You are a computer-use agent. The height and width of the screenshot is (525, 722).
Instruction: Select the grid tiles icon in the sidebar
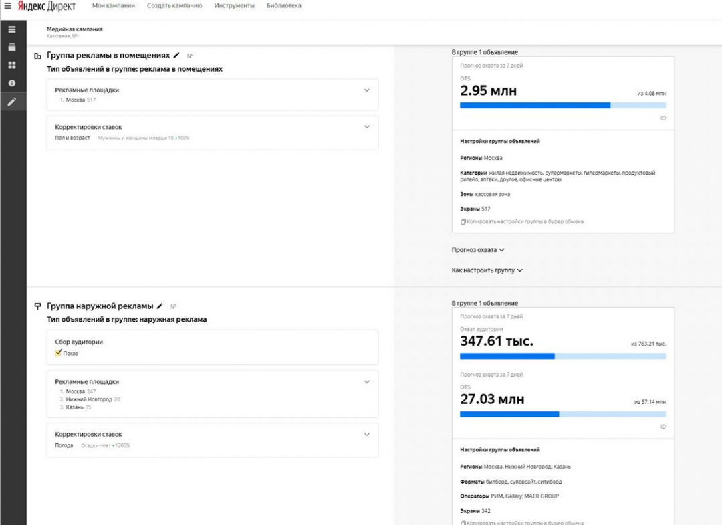[11, 66]
